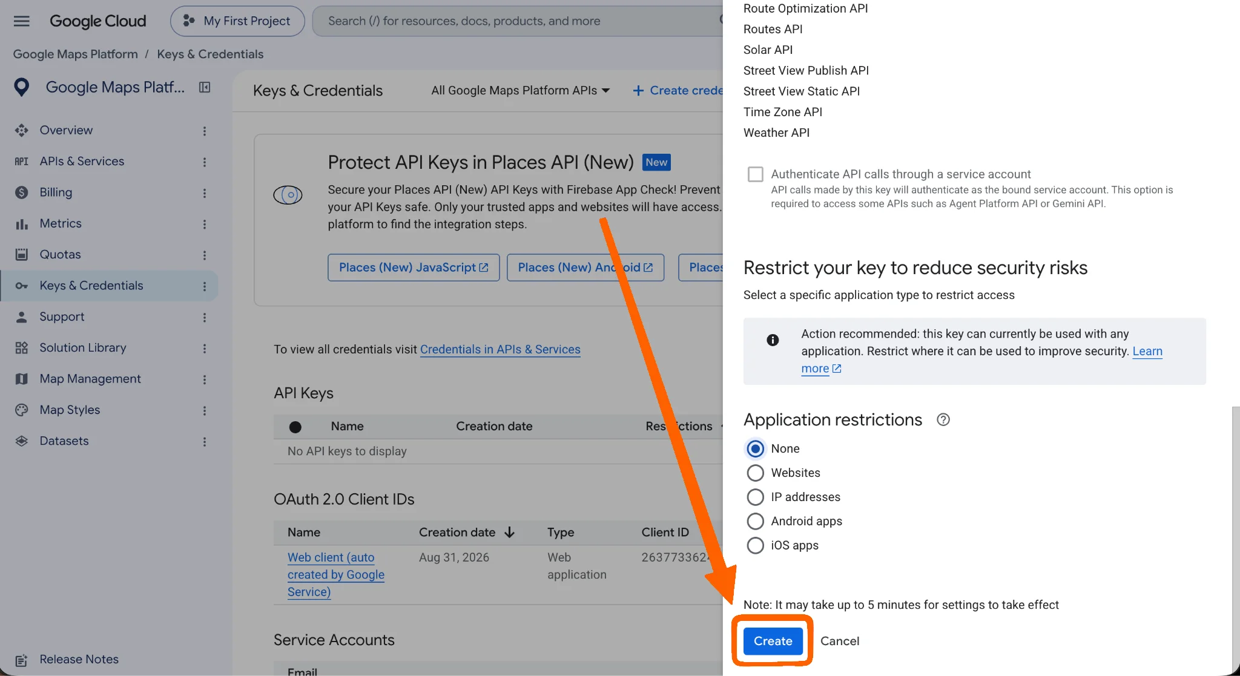
Task: Open Release Notes in sidebar
Action: (79, 659)
